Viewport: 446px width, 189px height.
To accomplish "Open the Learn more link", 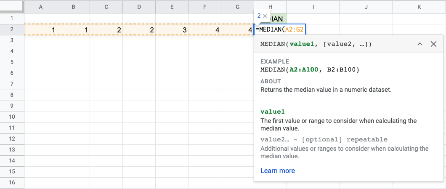I will (x=277, y=170).
